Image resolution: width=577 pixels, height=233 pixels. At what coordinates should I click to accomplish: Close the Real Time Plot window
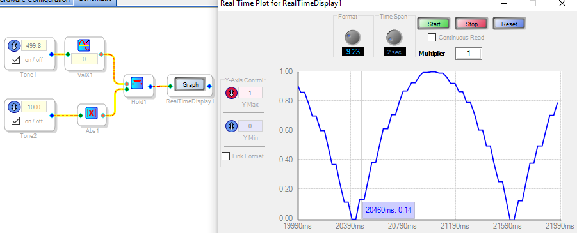point(562,3)
